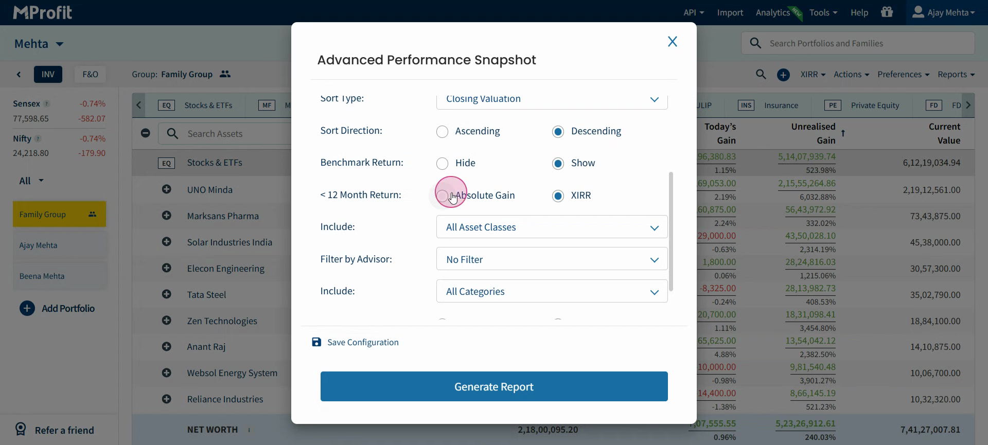Open the All Asset Classes dropdown
This screenshot has height=445, width=988.
pyautogui.click(x=552, y=227)
